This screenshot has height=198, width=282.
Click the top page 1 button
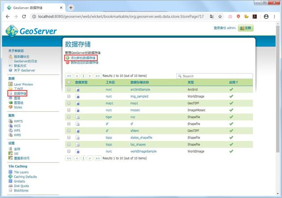(83, 76)
